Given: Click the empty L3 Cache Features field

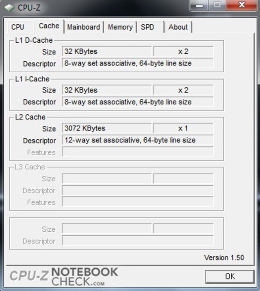Looking at the screenshot, I should [138, 202].
